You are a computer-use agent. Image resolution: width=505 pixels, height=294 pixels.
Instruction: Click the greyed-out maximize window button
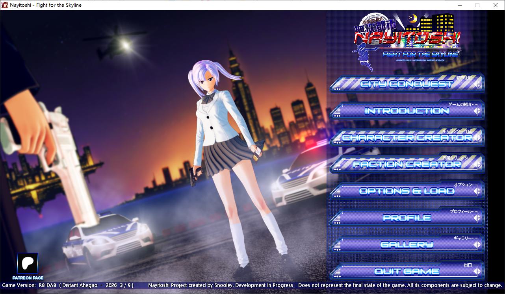(477, 5)
